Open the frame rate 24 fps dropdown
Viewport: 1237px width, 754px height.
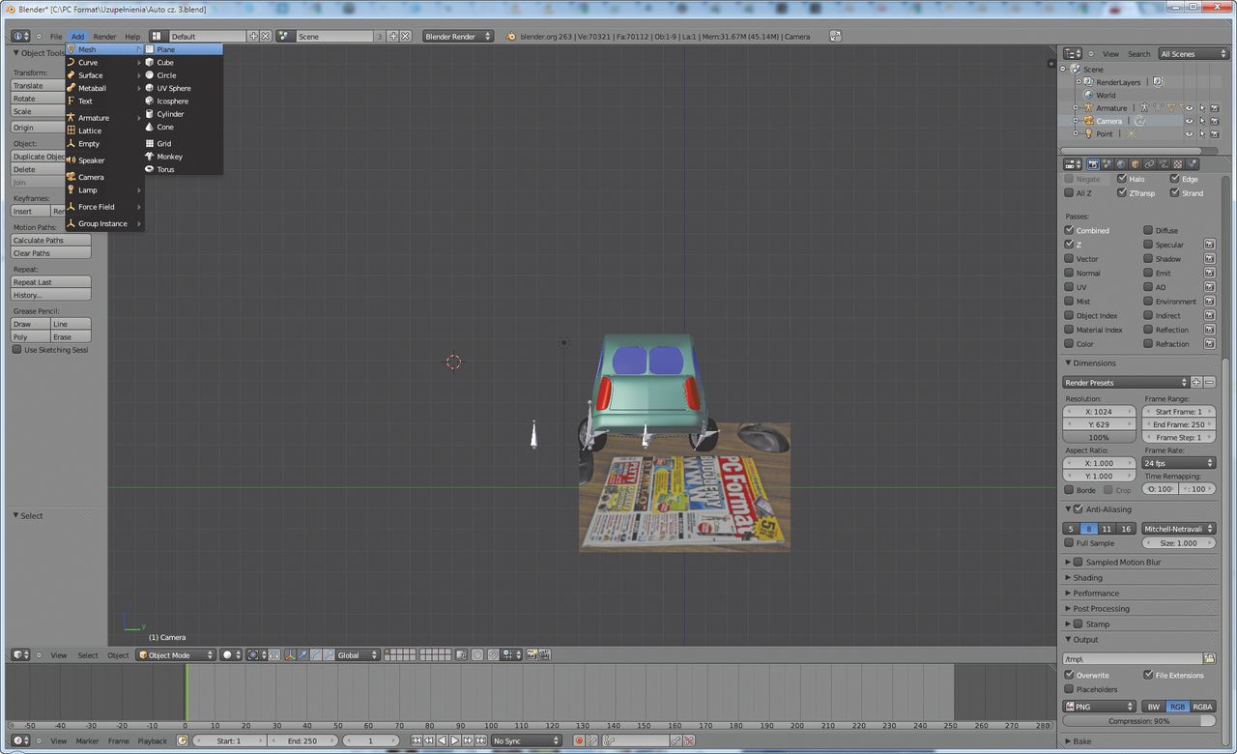click(1179, 463)
